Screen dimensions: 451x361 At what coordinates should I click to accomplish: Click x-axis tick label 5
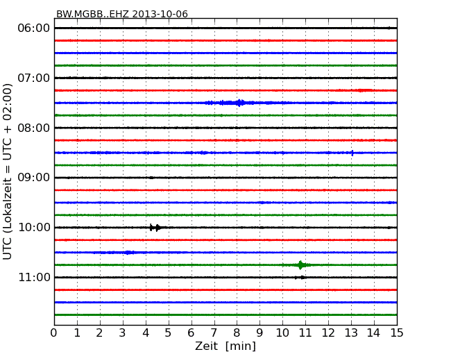click(169, 333)
